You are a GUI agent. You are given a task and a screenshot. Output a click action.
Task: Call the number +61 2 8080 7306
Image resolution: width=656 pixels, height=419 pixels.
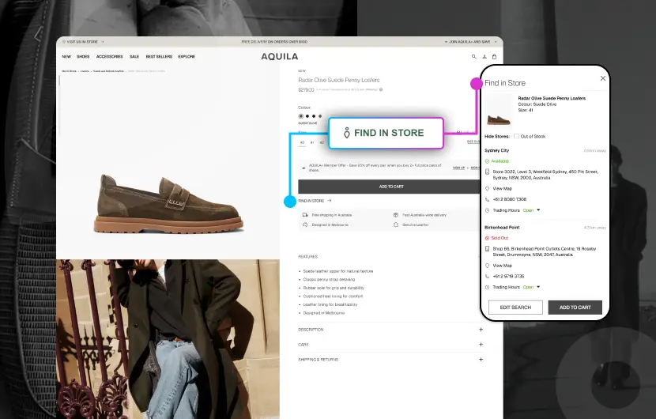pos(510,199)
